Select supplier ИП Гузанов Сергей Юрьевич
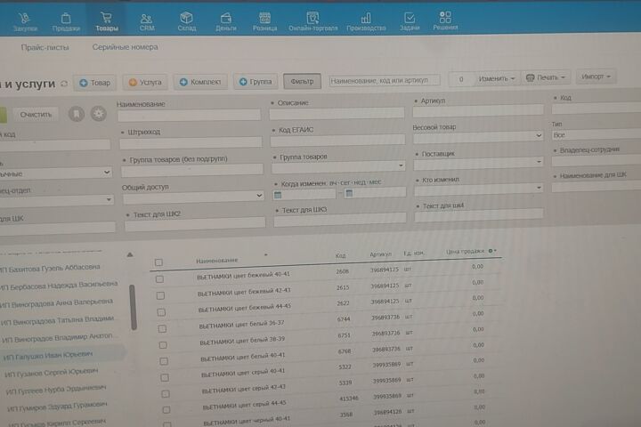 coord(52,373)
